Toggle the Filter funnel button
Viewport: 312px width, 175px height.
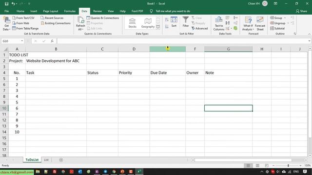[186, 22]
